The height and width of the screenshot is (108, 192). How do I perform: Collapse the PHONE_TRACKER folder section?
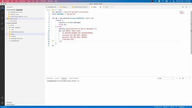(x=12, y=23)
